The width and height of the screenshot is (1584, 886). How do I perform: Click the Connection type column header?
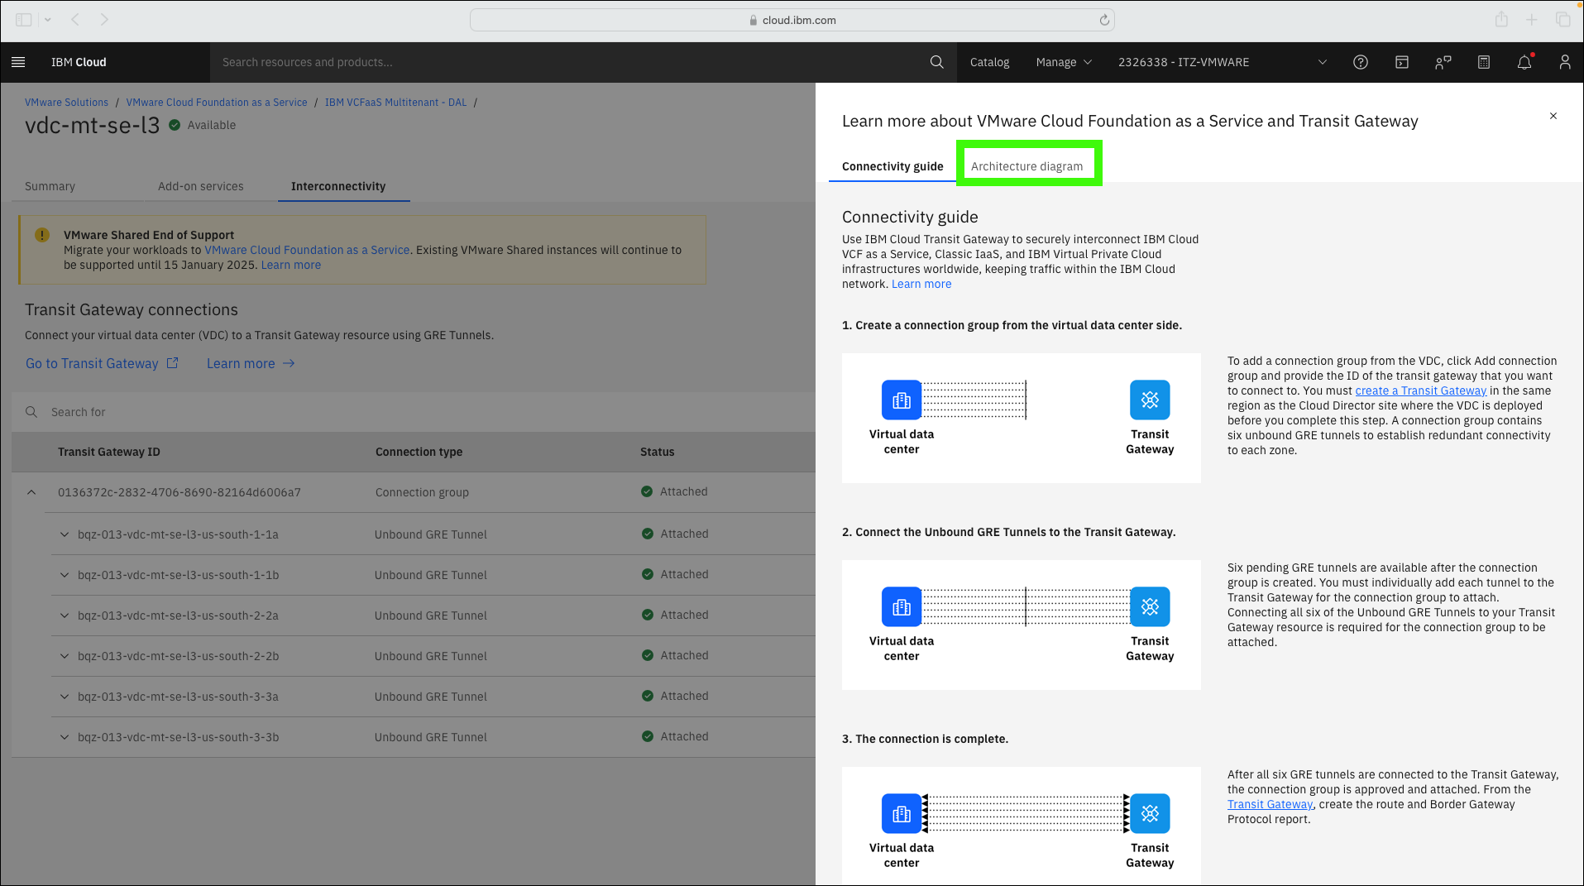(419, 452)
